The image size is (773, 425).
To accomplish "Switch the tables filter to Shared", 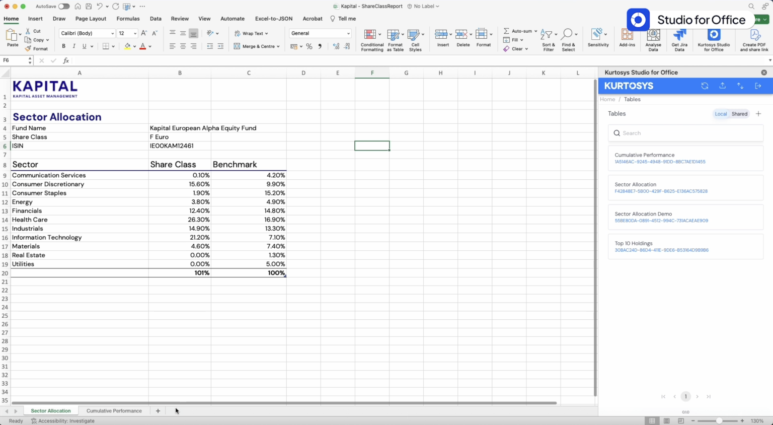I will tap(739, 114).
